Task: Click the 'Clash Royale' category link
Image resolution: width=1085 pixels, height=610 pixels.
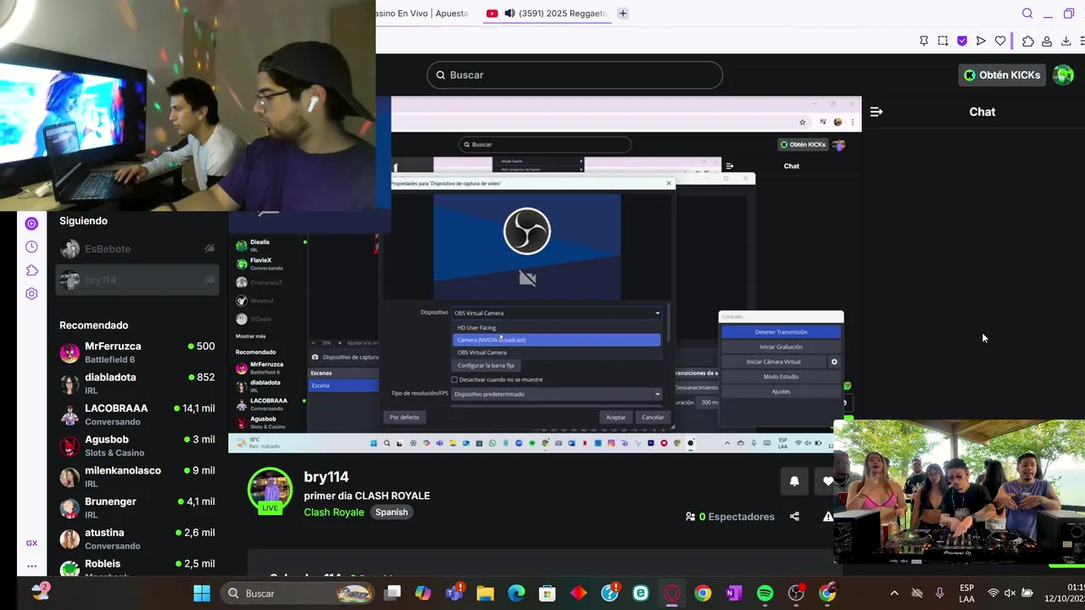Action: click(334, 513)
